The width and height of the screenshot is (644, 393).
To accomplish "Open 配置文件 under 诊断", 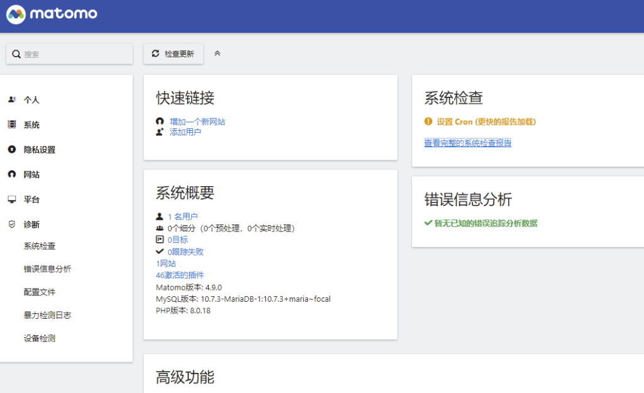I will click(x=40, y=292).
